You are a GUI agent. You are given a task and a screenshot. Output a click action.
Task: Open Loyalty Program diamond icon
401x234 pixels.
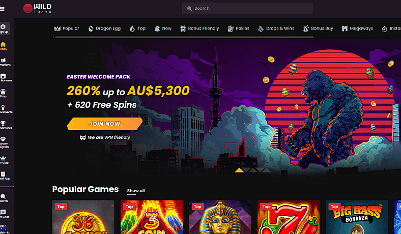pyautogui.click(x=4, y=142)
